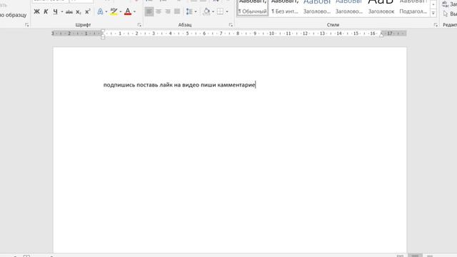Click ruler mark number 14
The height and width of the screenshot is (257, 457).
click(x=339, y=34)
